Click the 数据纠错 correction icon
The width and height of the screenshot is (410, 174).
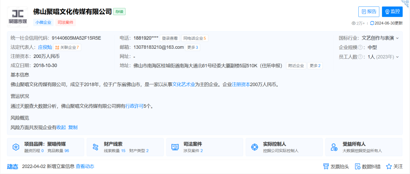pos(358,166)
